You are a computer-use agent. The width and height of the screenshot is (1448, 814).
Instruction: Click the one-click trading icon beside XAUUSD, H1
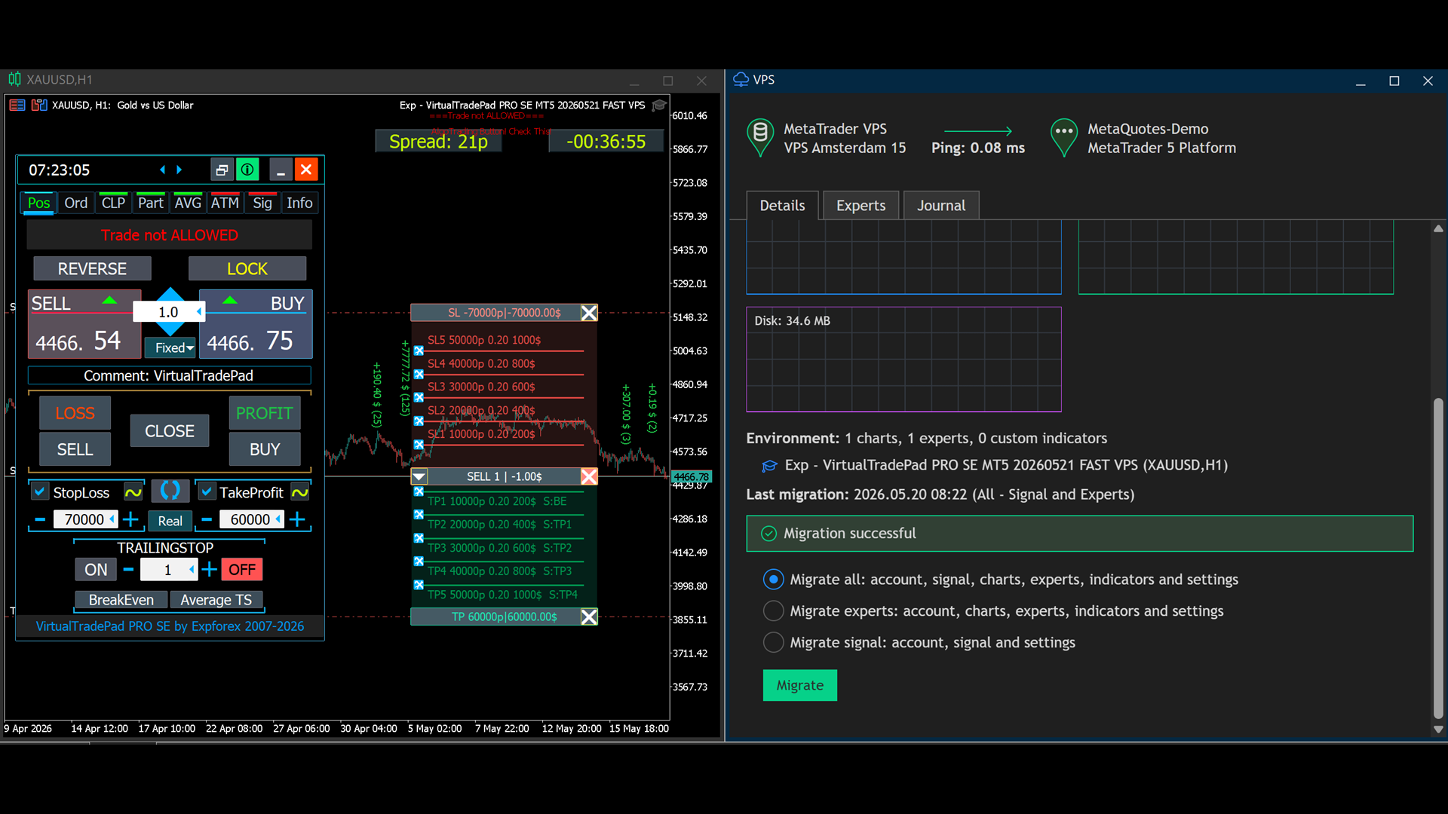click(39, 105)
